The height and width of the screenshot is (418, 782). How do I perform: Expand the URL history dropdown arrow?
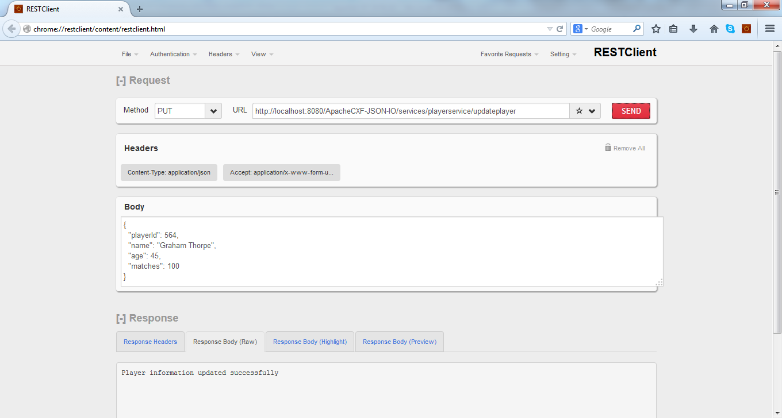pos(592,111)
